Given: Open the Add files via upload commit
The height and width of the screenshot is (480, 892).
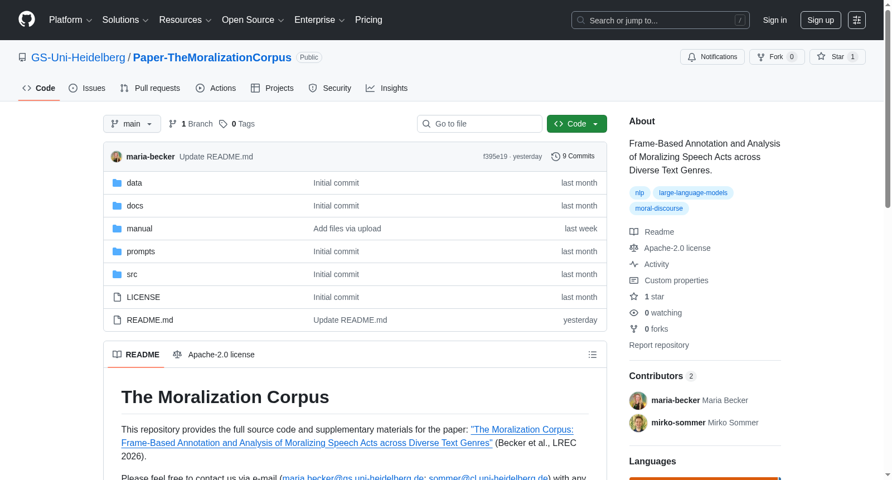Looking at the screenshot, I should coord(347,229).
